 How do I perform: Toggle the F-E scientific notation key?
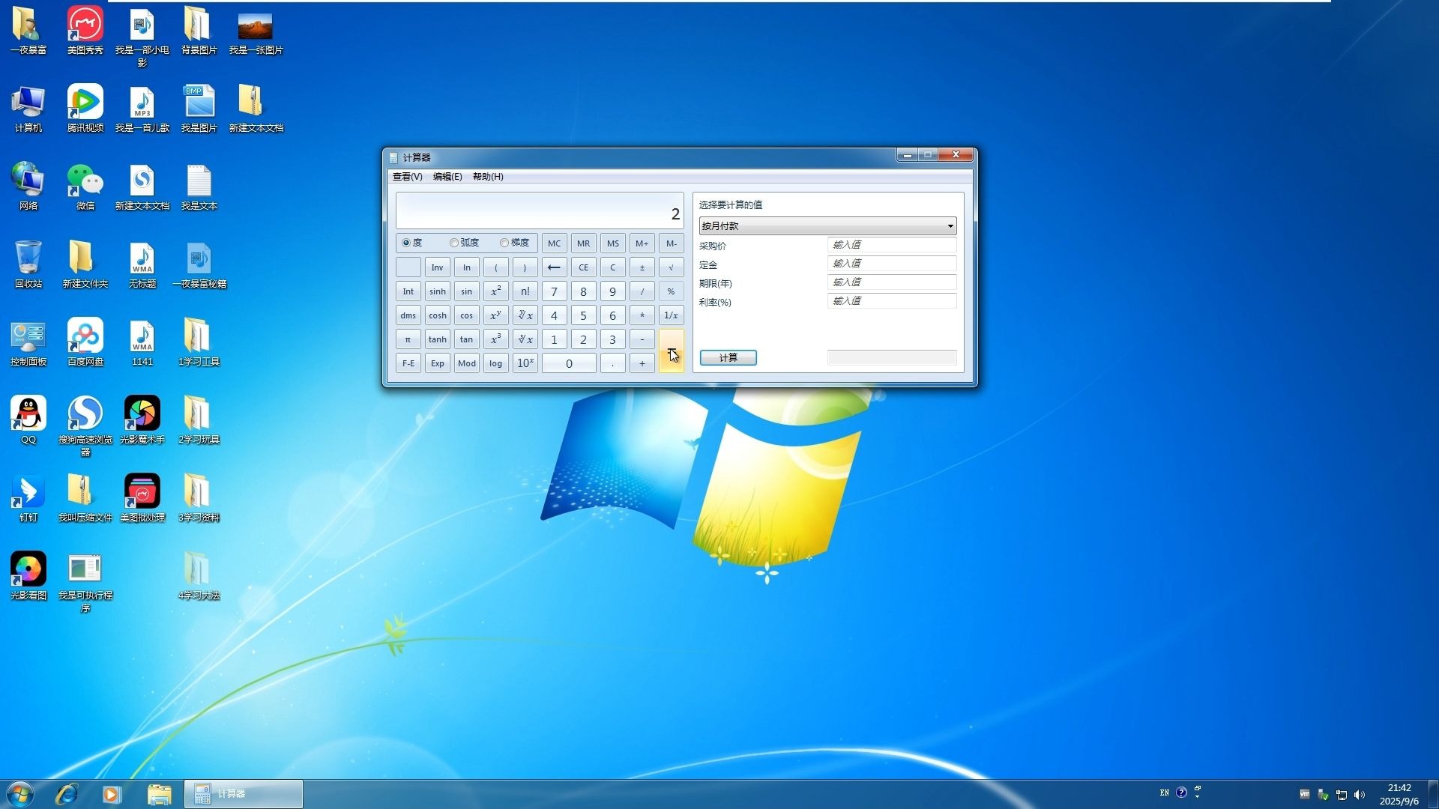click(x=408, y=363)
